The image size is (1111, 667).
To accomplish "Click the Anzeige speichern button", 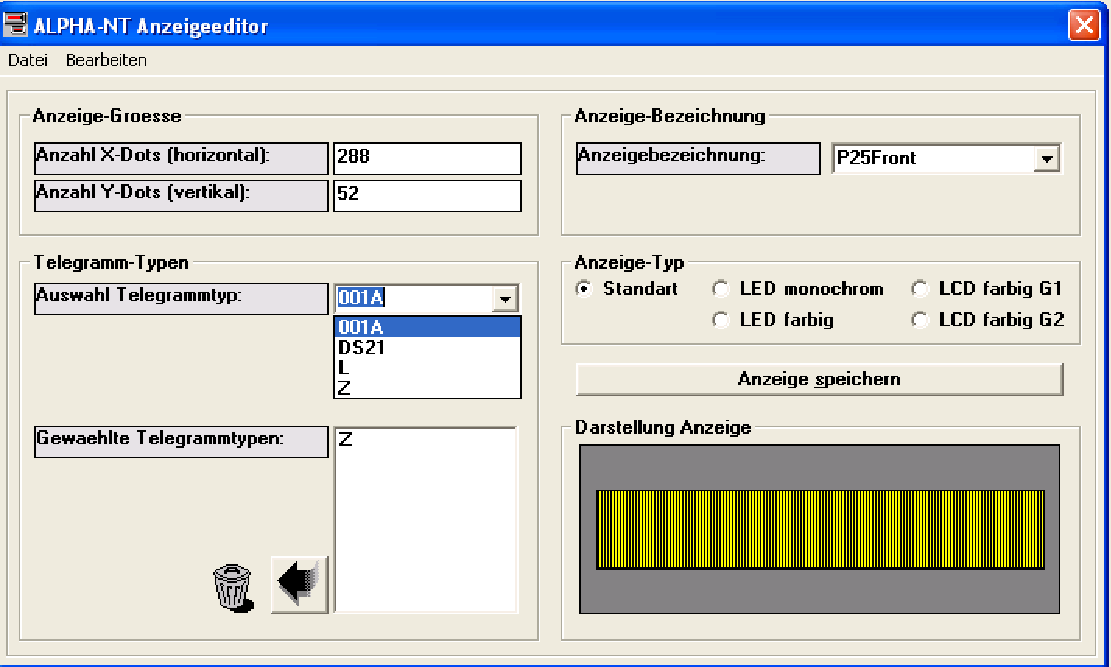I will coord(819,380).
